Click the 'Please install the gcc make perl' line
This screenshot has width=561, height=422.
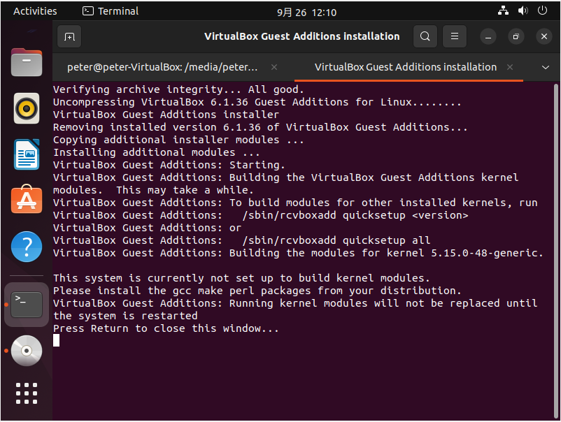257,291
